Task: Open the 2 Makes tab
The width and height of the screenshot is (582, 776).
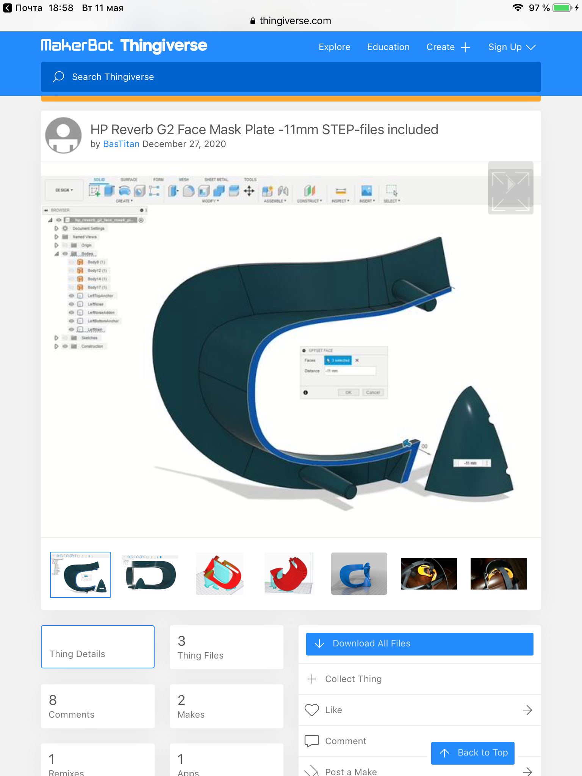Action: pos(227,706)
